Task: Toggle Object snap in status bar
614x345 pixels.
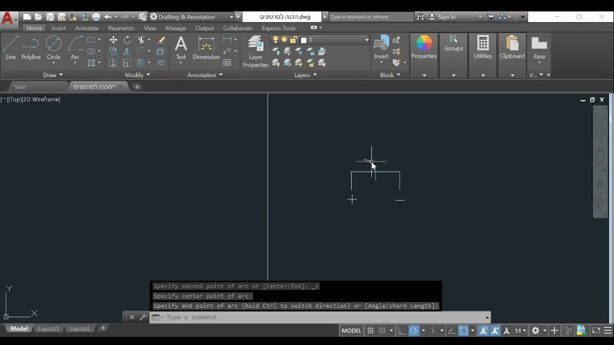Action: click(x=463, y=331)
